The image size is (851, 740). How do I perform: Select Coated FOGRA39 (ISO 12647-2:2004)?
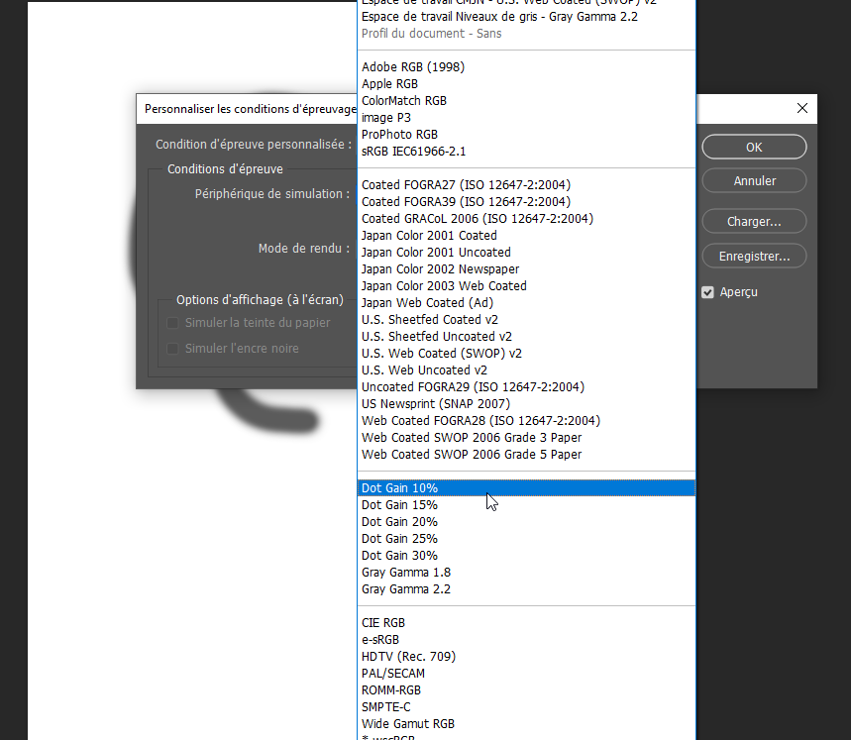pyautogui.click(x=466, y=202)
